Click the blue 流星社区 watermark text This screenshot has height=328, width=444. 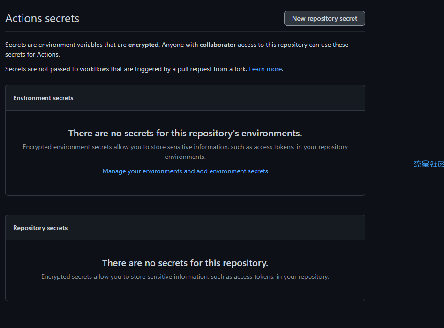(x=429, y=164)
